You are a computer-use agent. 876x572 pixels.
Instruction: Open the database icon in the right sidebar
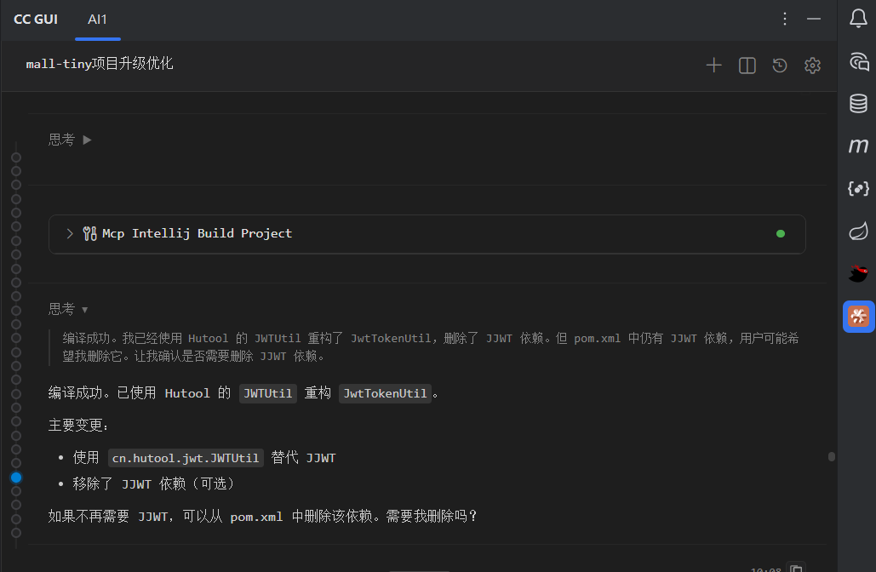tap(857, 104)
